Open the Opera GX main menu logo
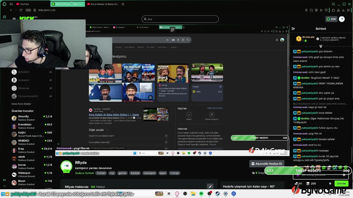The height and width of the screenshot is (198, 353). pos(4,4)
